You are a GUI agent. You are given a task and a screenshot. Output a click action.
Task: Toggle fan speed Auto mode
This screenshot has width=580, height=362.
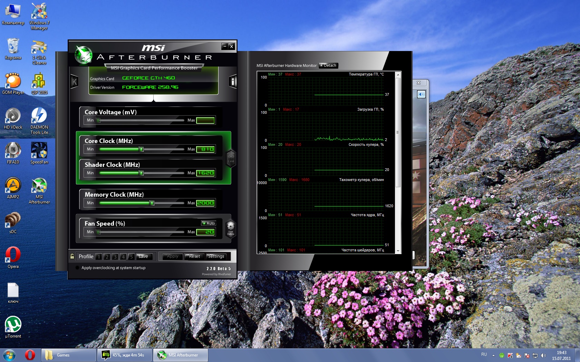(x=209, y=223)
